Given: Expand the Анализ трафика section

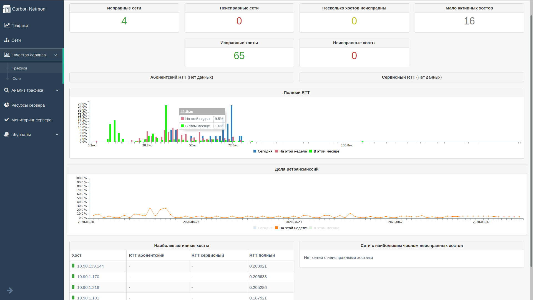Looking at the screenshot, I should (31, 90).
